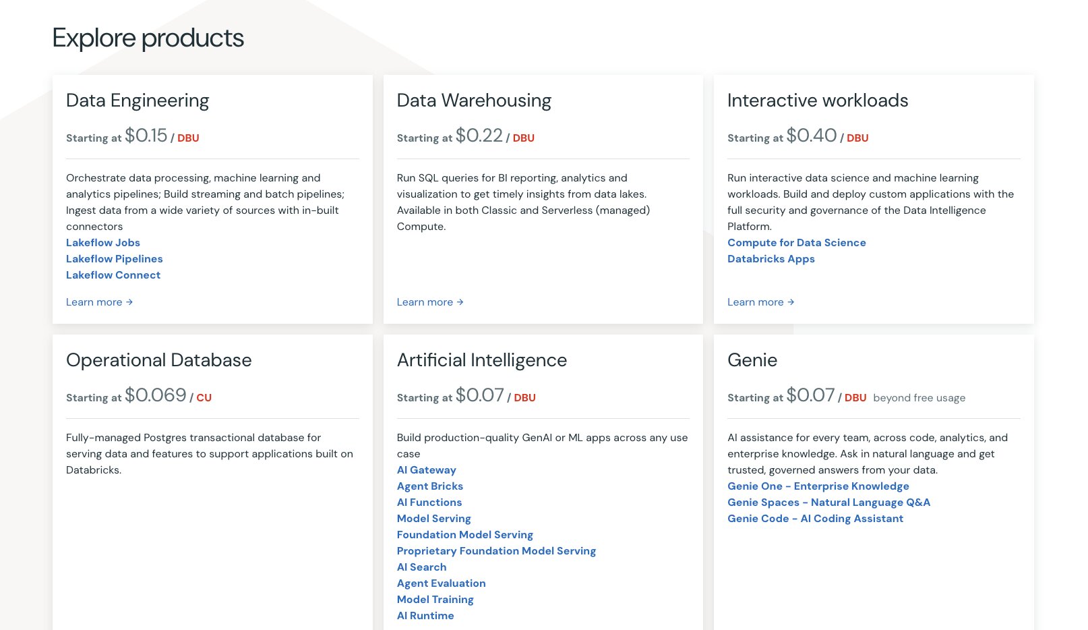
Task: Click the Artificial Intelligence card title
Action: [482, 360]
